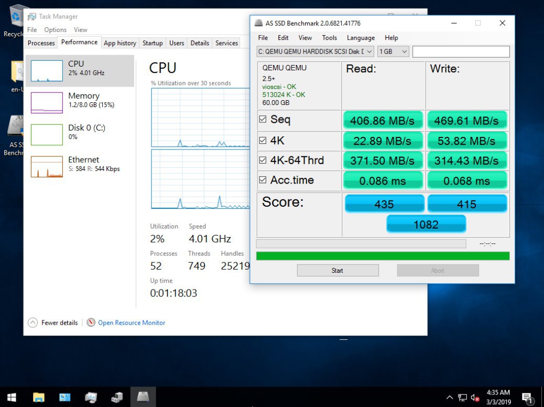Open the drive selection dropdown
The width and height of the screenshot is (544, 407).
tap(315, 51)
